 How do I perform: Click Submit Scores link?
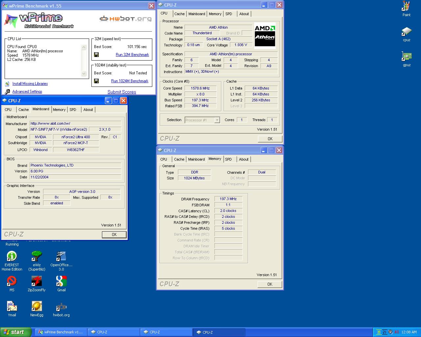pos(122,92)
